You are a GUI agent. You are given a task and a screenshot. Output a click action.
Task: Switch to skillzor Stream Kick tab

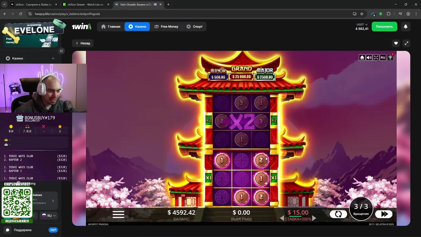pyautogui.click(x=86, y=5)
